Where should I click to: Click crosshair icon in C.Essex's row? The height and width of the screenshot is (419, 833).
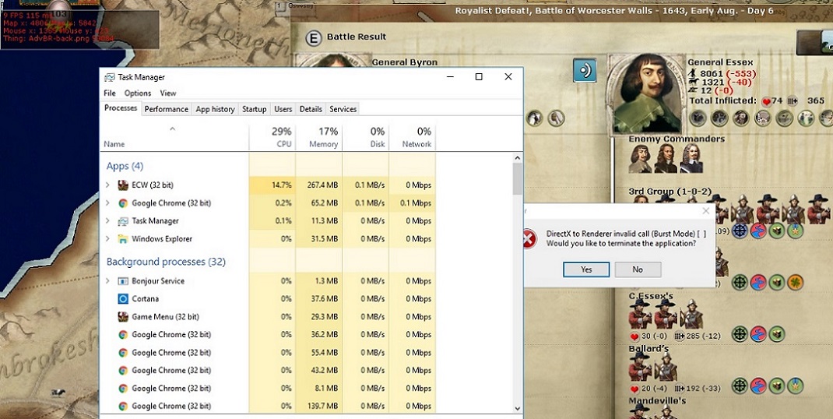(x=740, y=334)
